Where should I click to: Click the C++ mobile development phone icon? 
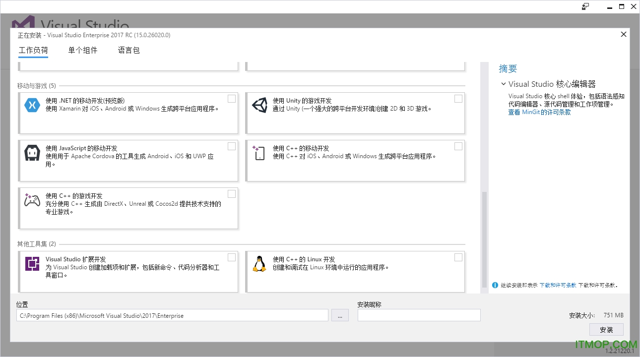click(x=259, y=153)
